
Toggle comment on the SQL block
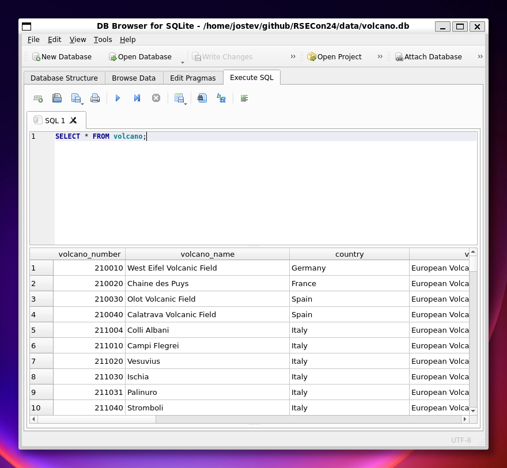click(x=244, y=98)
